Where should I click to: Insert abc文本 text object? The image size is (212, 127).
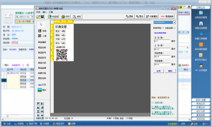[42, 85]
